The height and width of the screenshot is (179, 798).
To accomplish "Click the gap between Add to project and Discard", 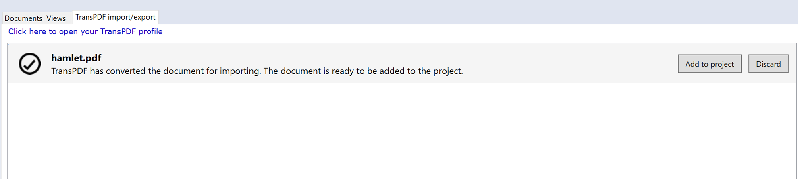I will click(745, 64).
